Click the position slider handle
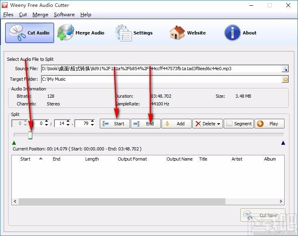This screenshot has width=298, height=236. 30,135
